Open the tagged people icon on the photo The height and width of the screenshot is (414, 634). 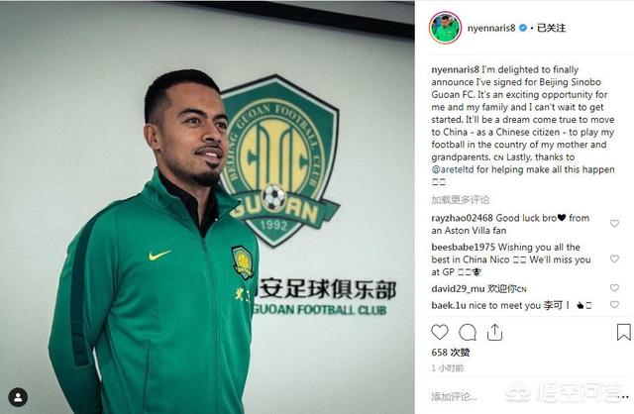[18, 397]
